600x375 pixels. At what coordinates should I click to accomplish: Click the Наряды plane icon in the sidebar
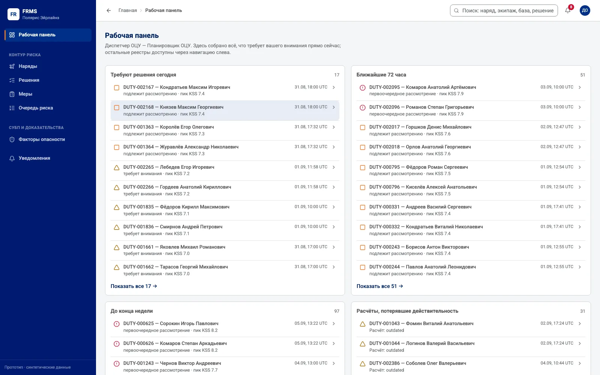tap(12, 66)
